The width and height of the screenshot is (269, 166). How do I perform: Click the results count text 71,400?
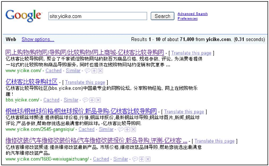(x=187, y=39)
